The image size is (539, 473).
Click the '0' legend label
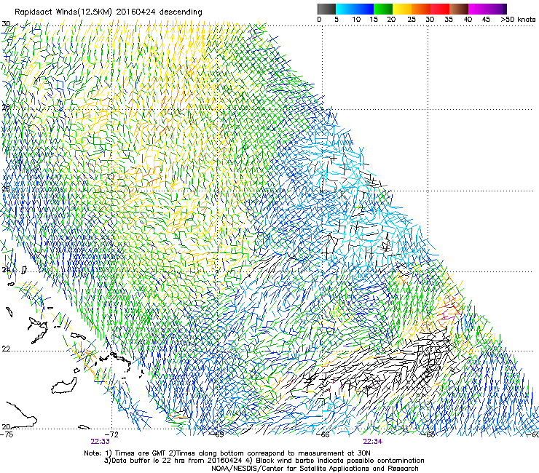319,20
